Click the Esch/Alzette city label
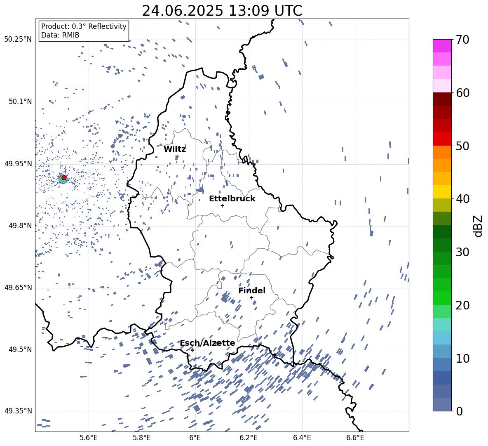The width and height of the screenshot is (488, 446). coord(207,343)
